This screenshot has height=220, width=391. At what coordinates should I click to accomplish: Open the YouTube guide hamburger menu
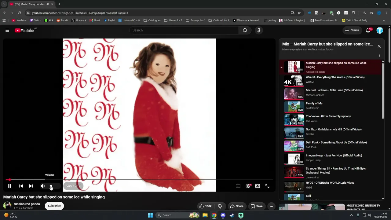[7, 30]
